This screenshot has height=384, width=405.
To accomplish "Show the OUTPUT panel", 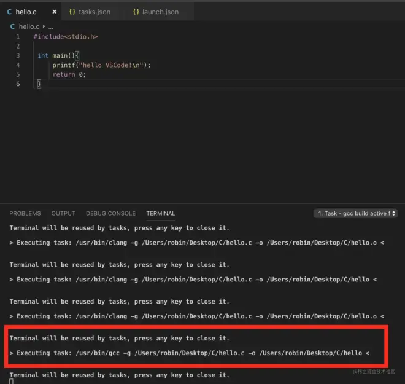I will coord(63,213).
